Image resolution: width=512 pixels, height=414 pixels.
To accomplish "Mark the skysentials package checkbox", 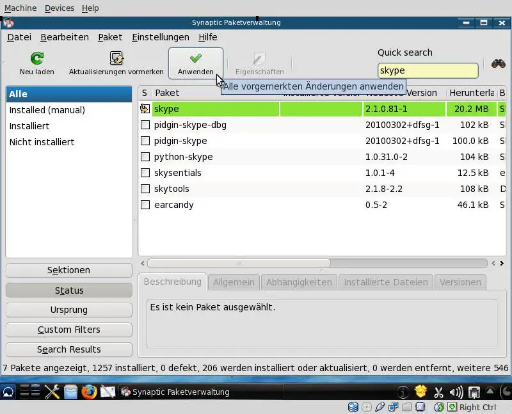I will [x=145, y=173].
